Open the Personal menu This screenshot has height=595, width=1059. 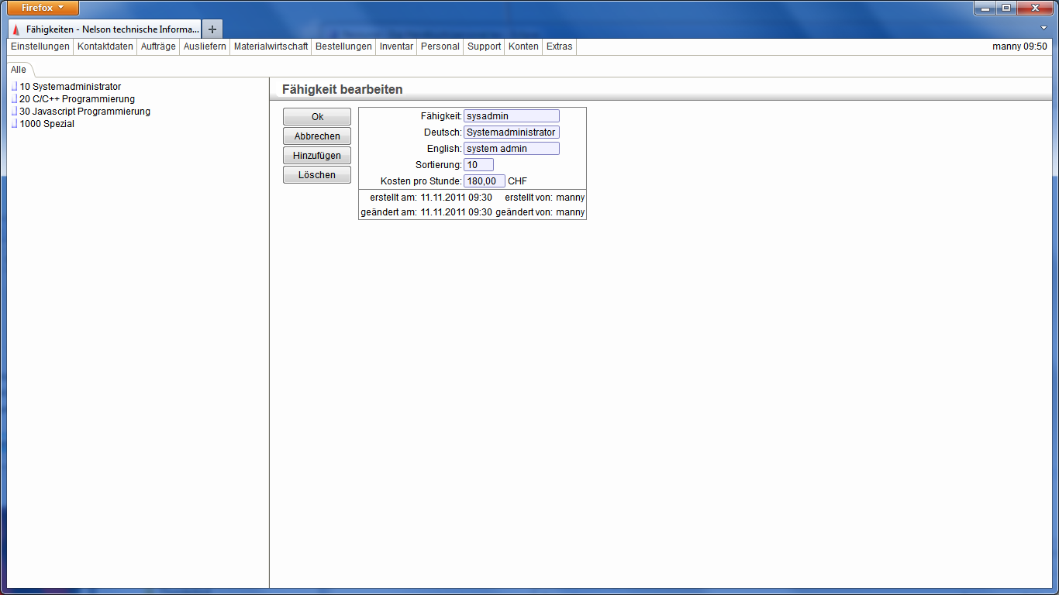(440, 46)
